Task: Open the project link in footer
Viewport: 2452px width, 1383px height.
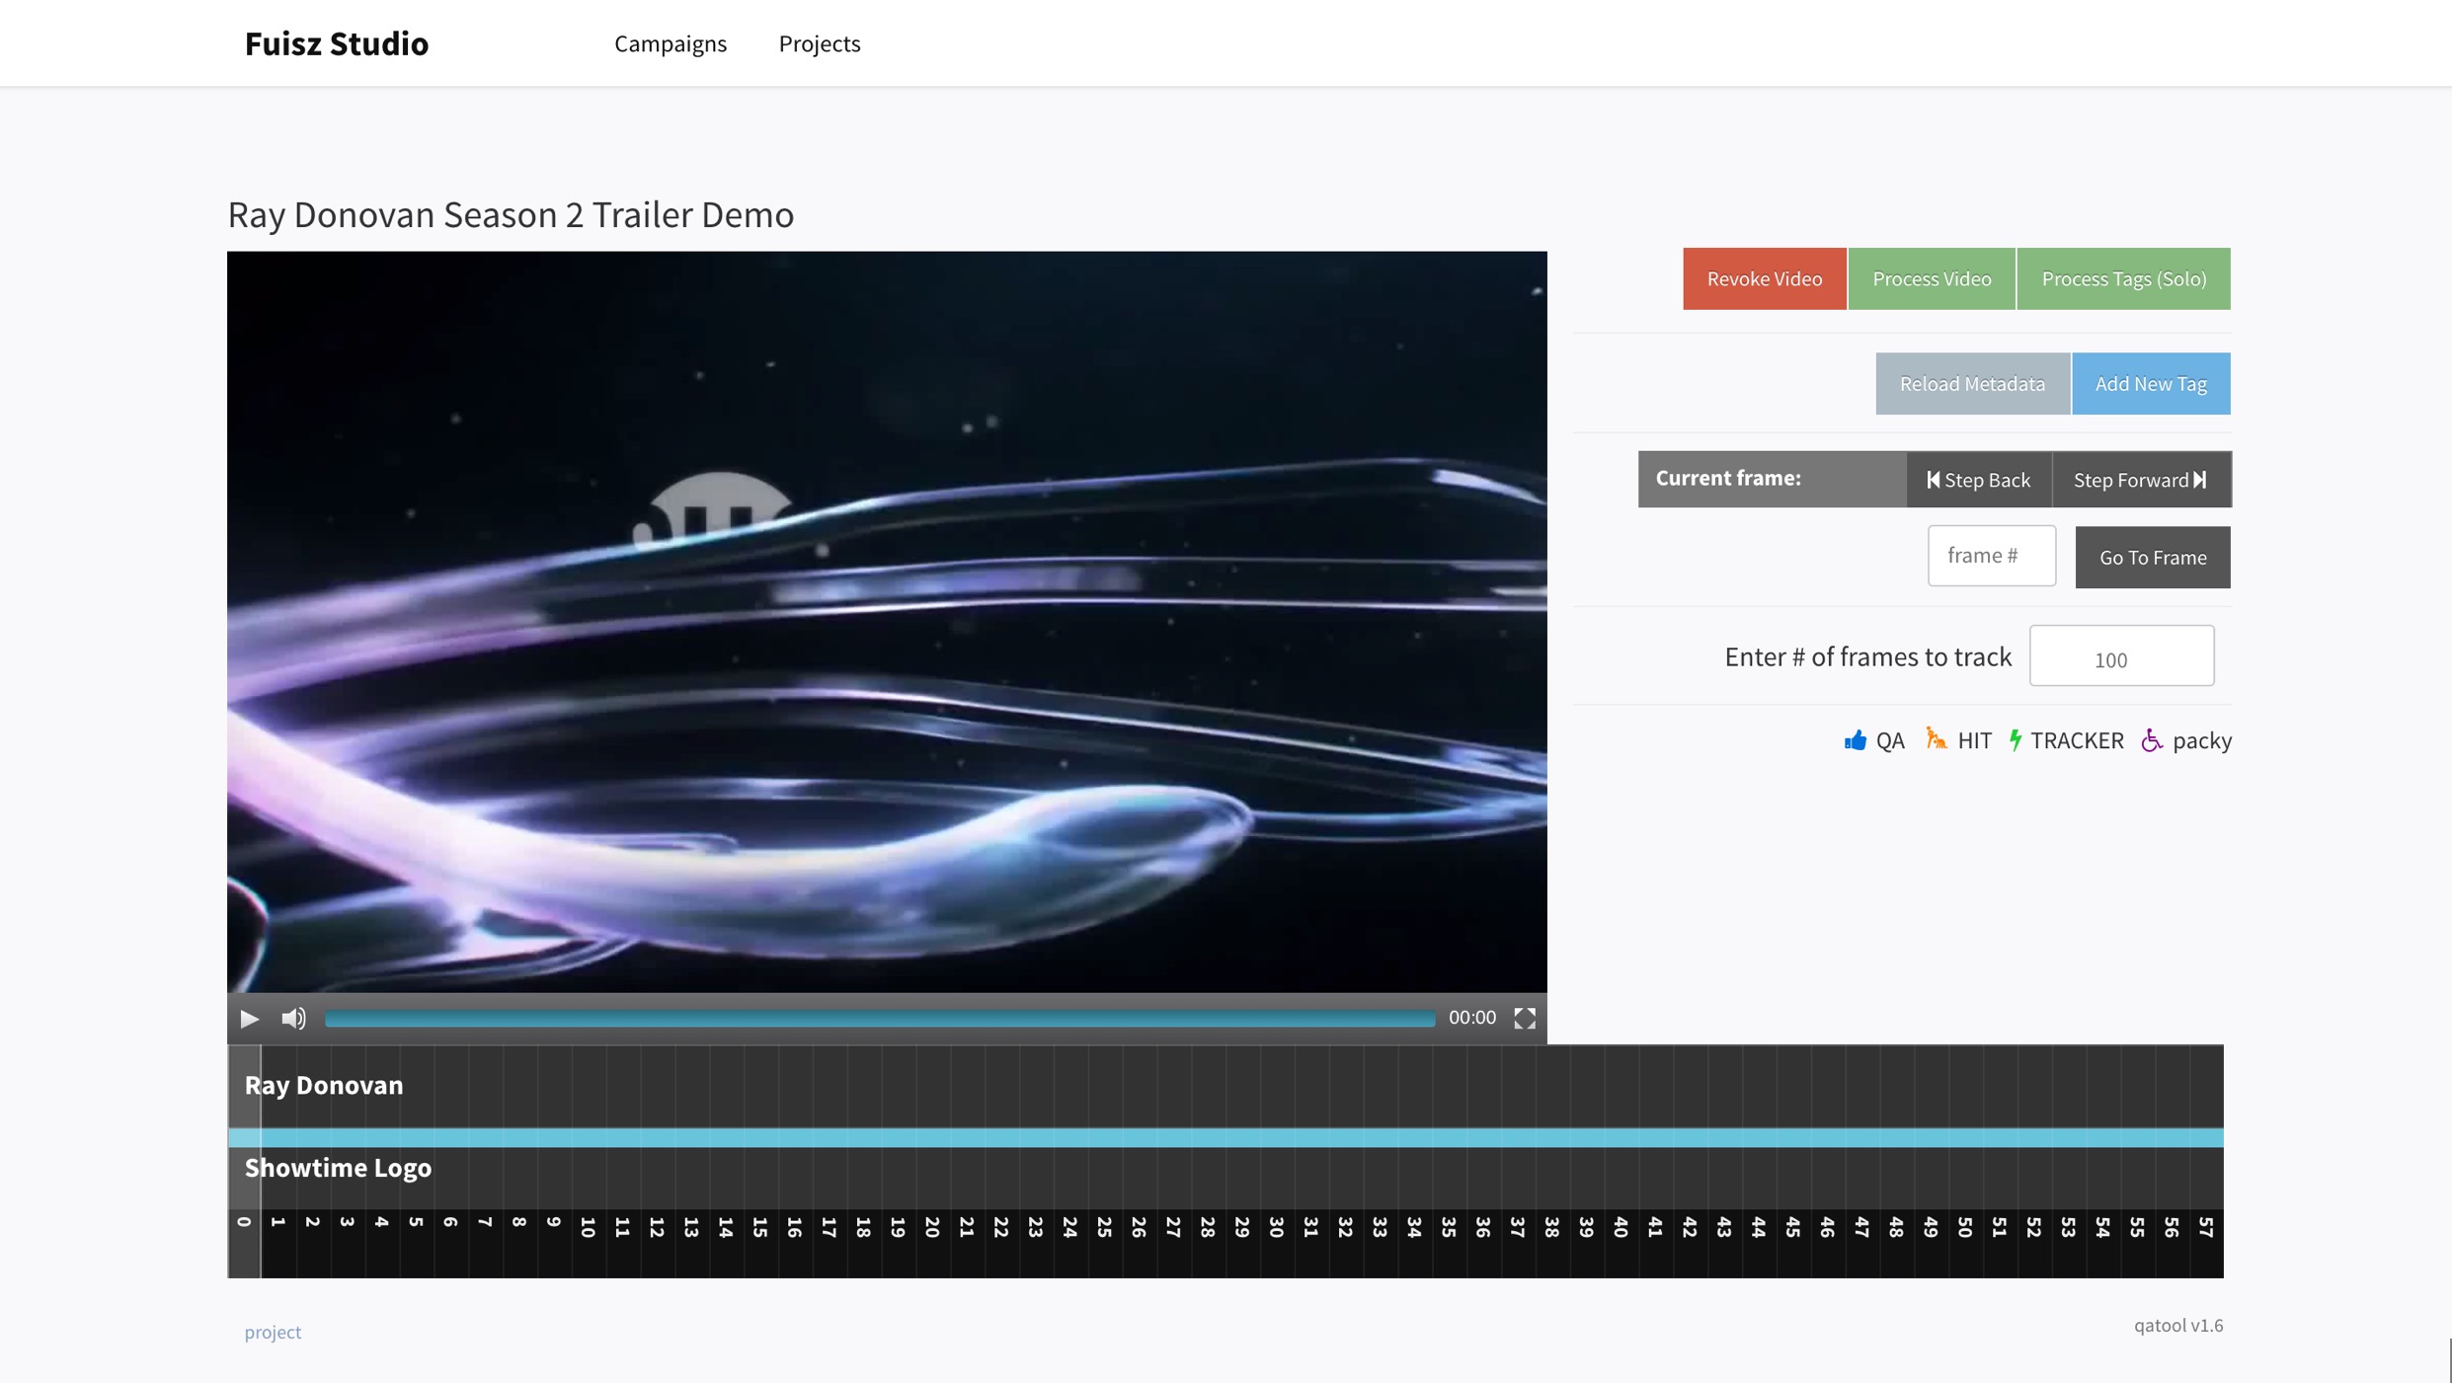Action: (x=273, y=1332)
